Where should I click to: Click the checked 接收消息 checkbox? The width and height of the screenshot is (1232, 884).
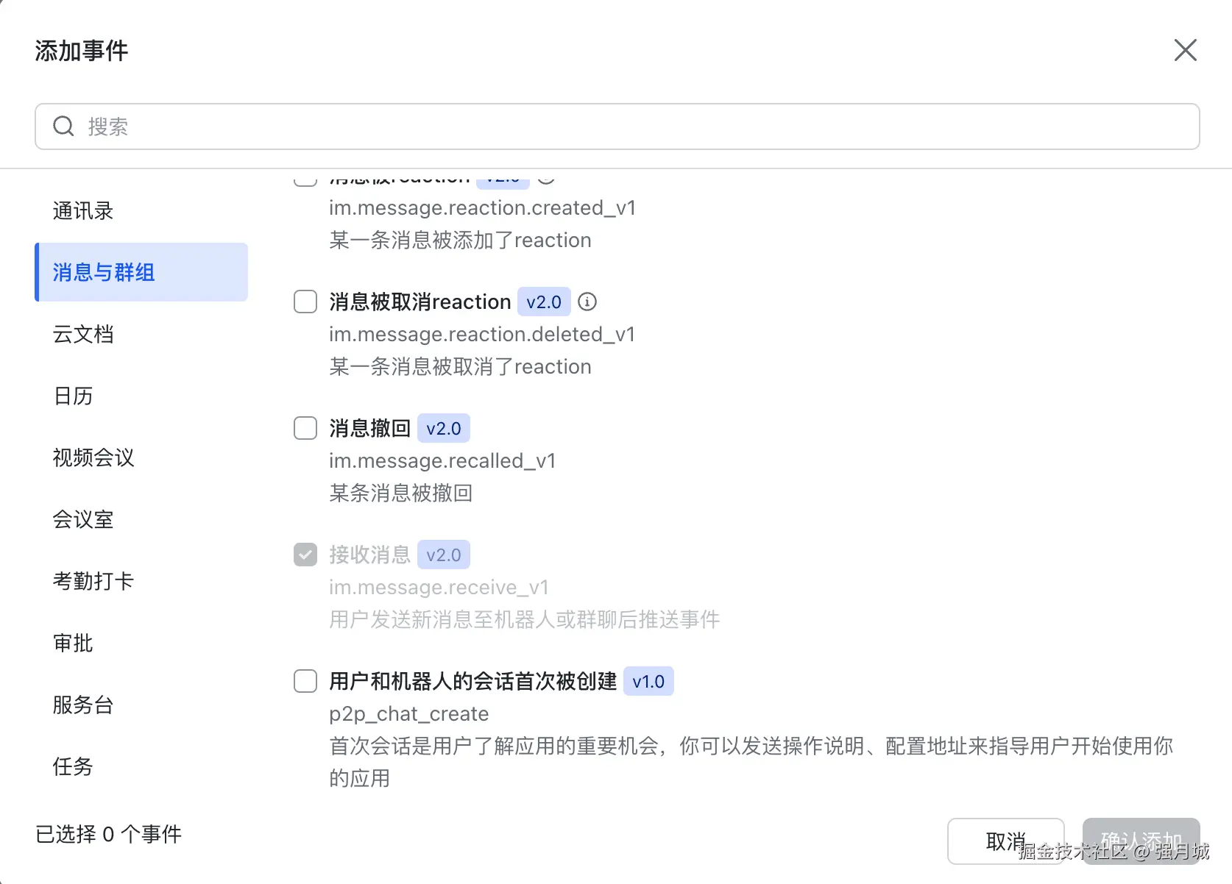click(x=305, y=555)
